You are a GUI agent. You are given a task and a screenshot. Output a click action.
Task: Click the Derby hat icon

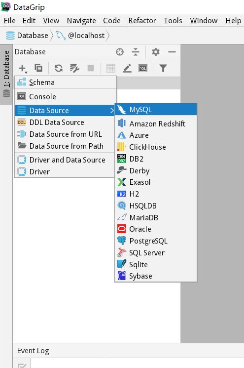122,170
